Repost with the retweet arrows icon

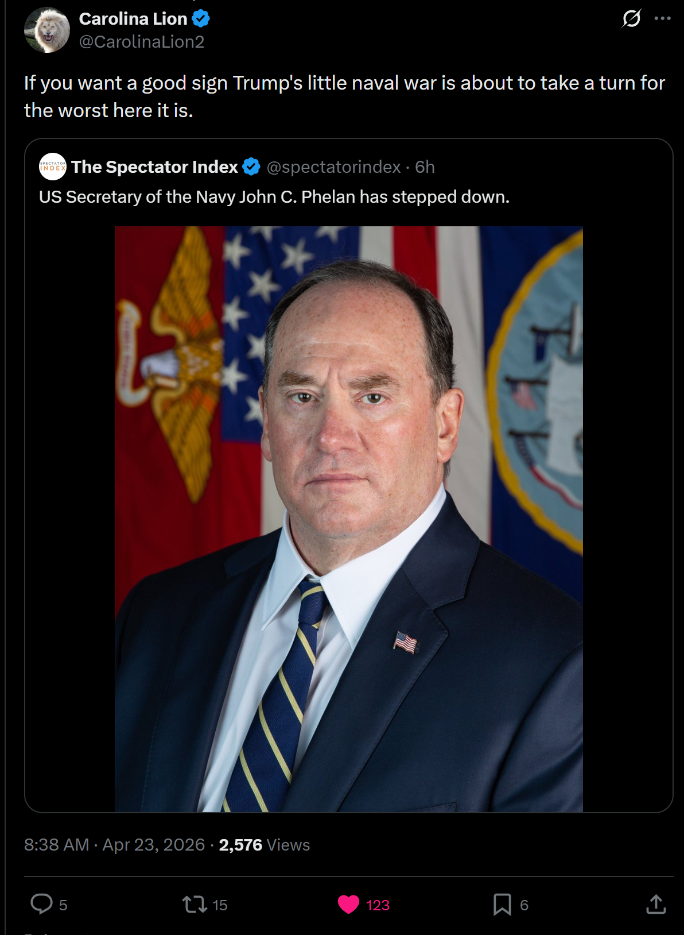tap(195, 905)
